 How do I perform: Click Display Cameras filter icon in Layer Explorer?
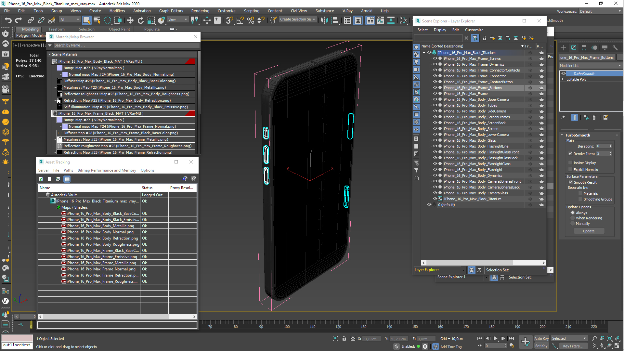click(416, 70)
